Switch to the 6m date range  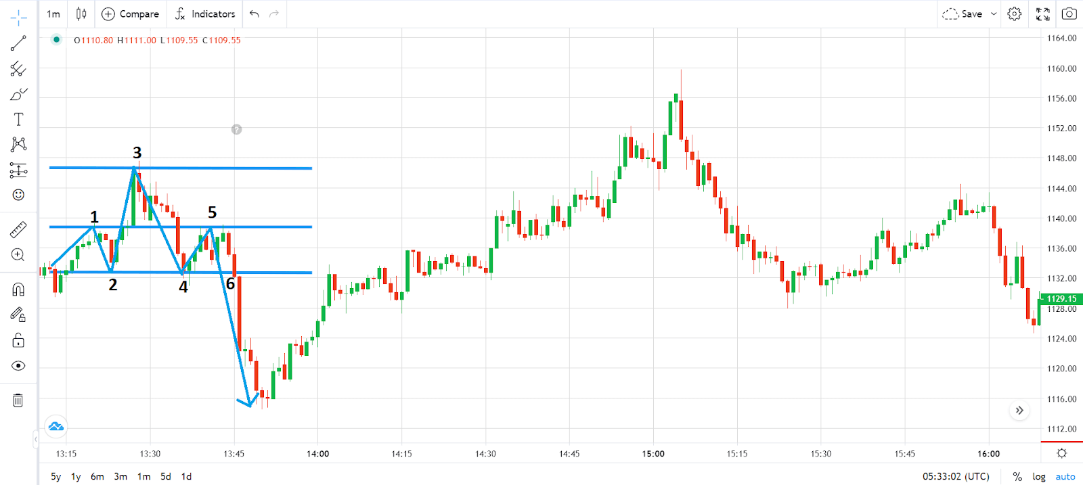(97, 476)
